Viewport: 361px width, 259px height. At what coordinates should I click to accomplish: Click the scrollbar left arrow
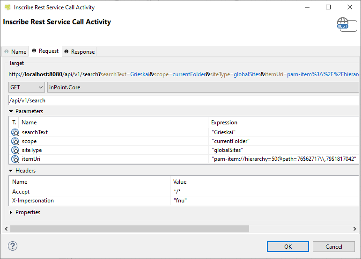coord(6,229)
